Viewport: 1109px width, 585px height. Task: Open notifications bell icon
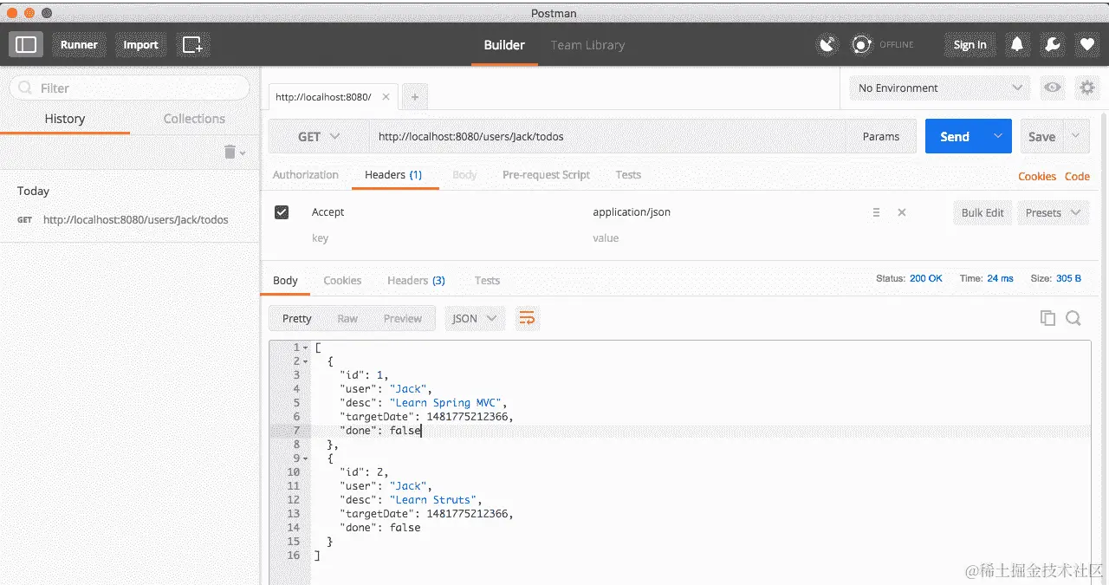click(x=1017, y=44)
